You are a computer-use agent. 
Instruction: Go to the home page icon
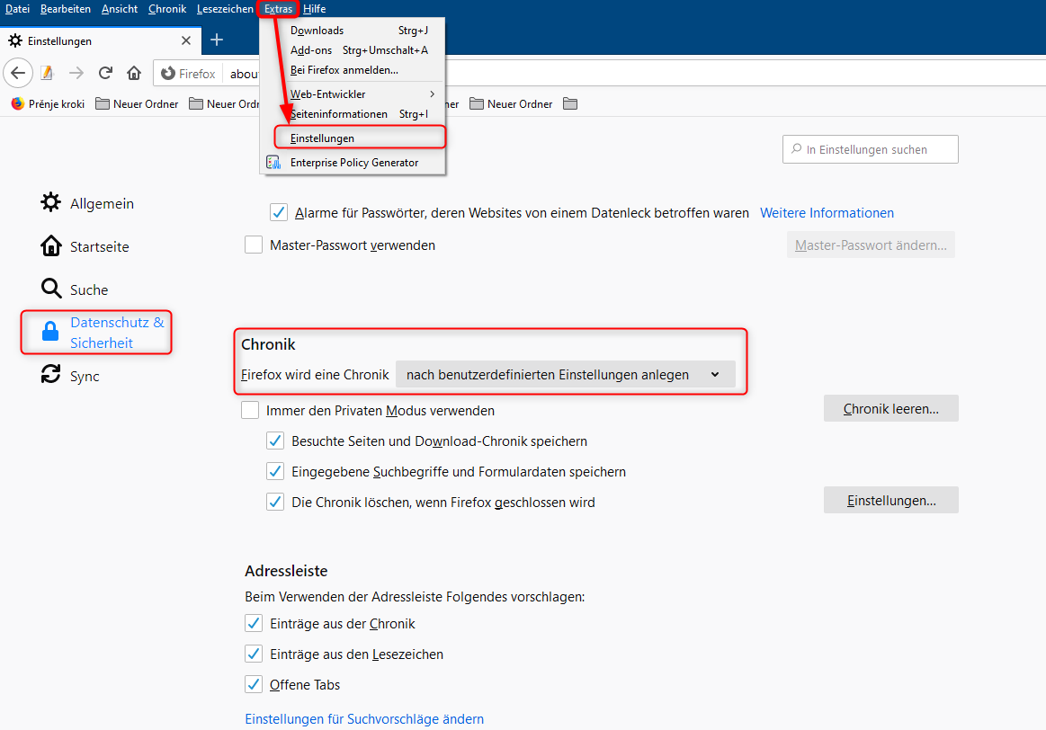pyautogui.click(x=134, y=73)
